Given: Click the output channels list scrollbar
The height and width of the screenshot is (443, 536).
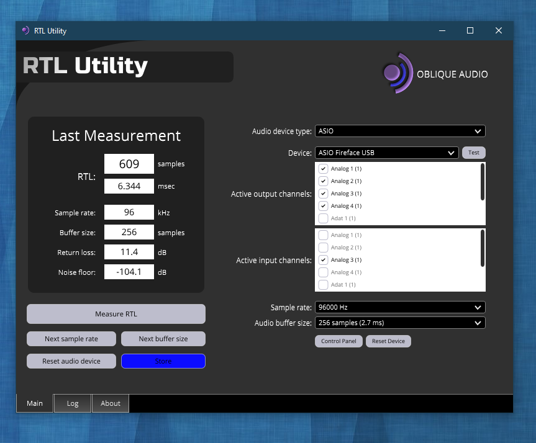Looking at the screenshot, I should [x=483, y=182].
